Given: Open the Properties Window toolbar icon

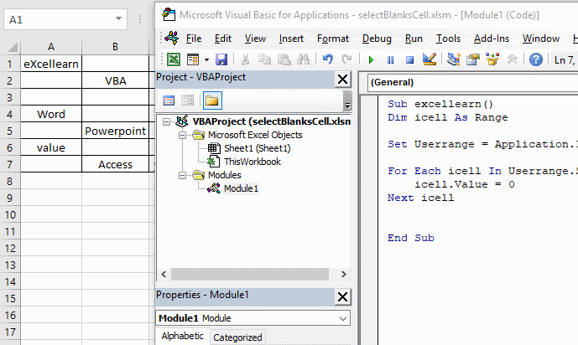Looking at the screenshot, I should pyautogui.click(x=473, y=59).
